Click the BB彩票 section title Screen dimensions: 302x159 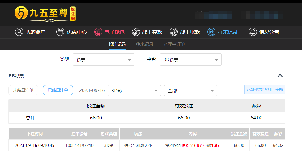pyautogui.click(x=16, y=76)
